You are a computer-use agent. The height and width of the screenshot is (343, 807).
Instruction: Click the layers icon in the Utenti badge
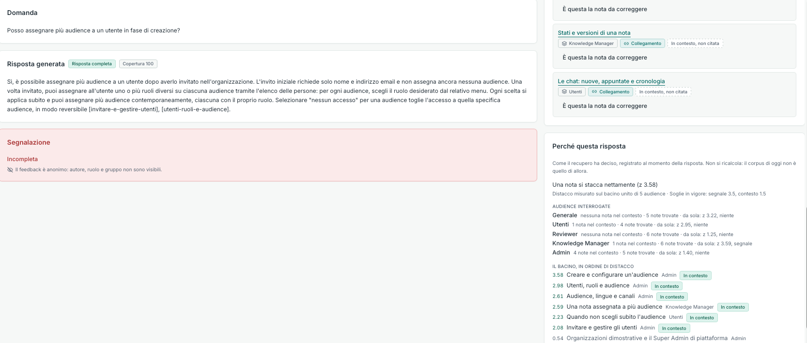(x=564, y=92)
